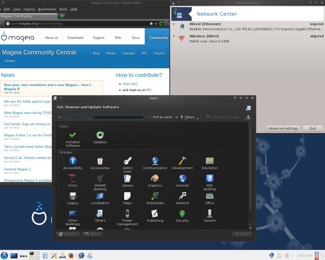The image size is (325, 260).
Task: Open Installed Software list in Apper
Action: (73, 139)
